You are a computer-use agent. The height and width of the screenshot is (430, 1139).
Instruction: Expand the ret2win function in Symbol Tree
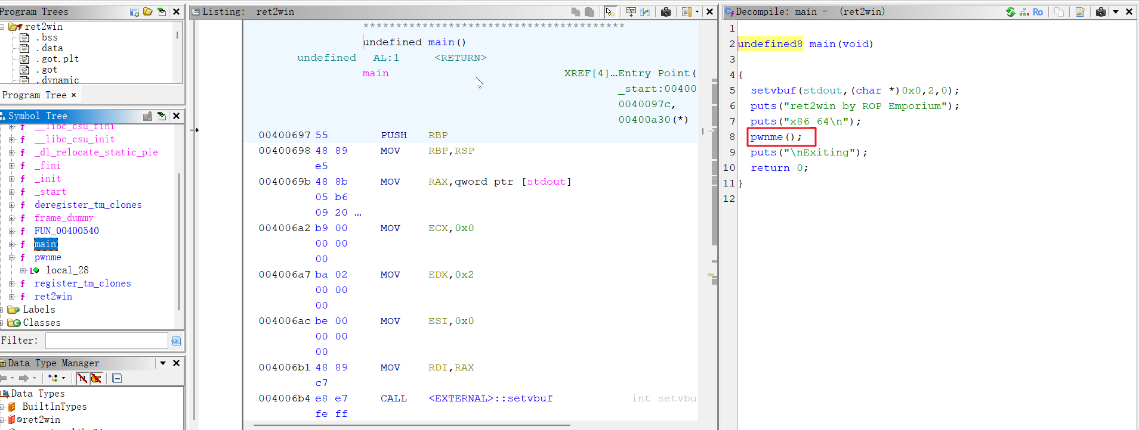11,297
